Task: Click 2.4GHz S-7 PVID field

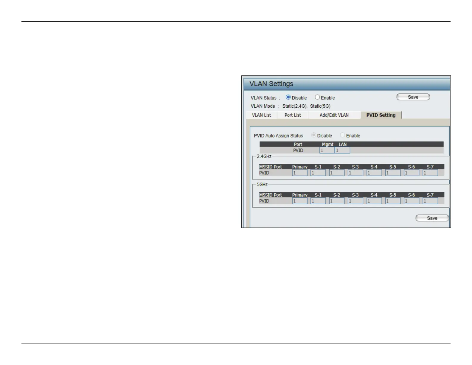Action: [x=430, y=173]
